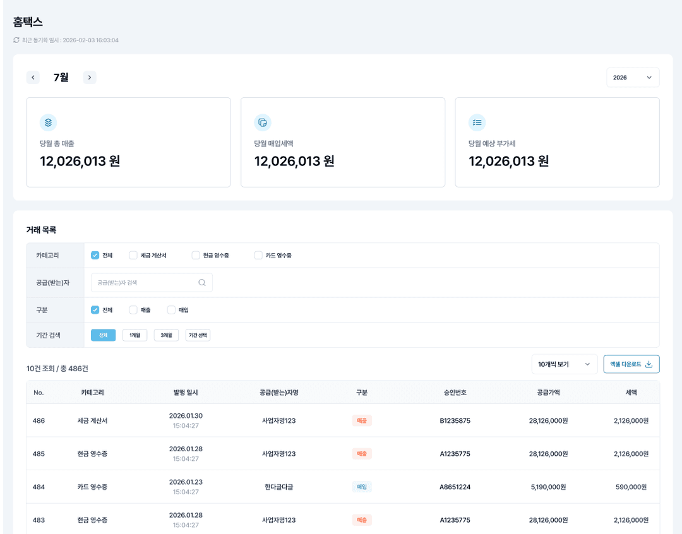Click the 한다글다글 supplier name
Image resolution: width=682 pixels, height=534 pixels.
point(279,487)
